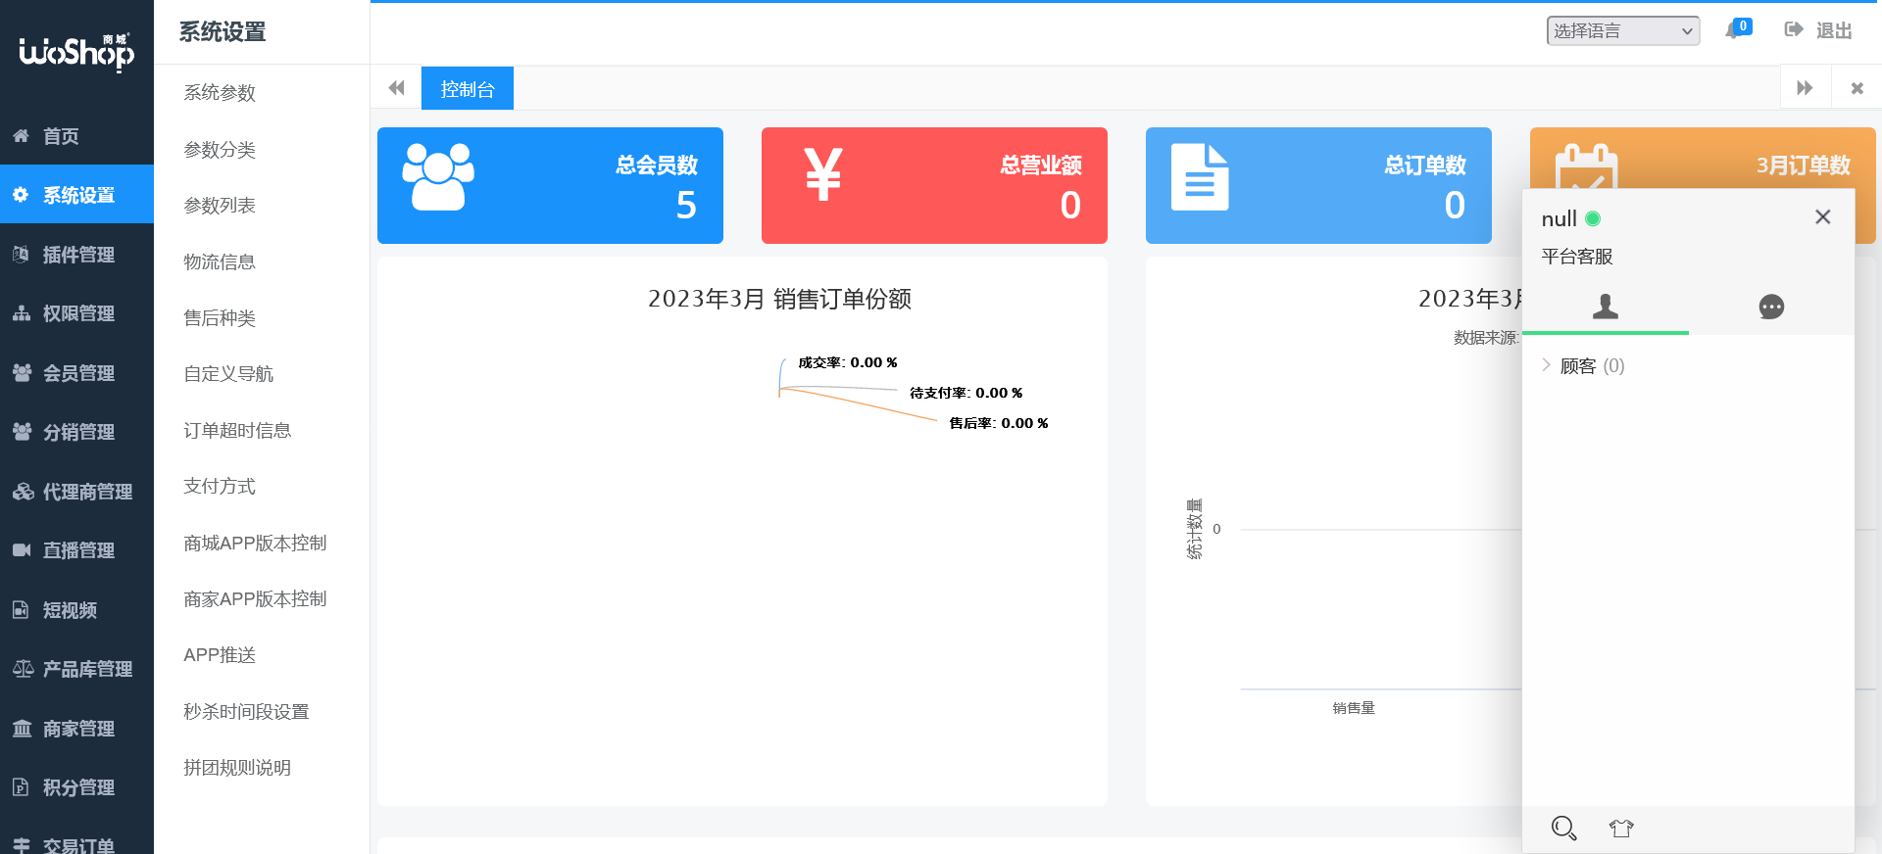Go to 系统参数 submenu item

coord(220,93)
